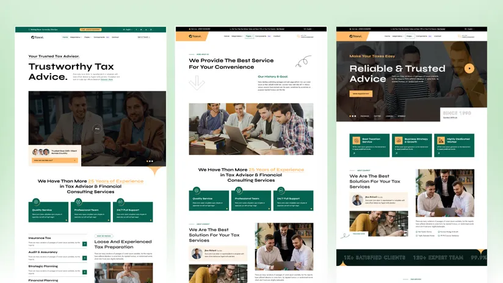This screenshot has width=503, height=283.
Task: Click the Taxvi logo on Best Service page
Action: (195, 36)
